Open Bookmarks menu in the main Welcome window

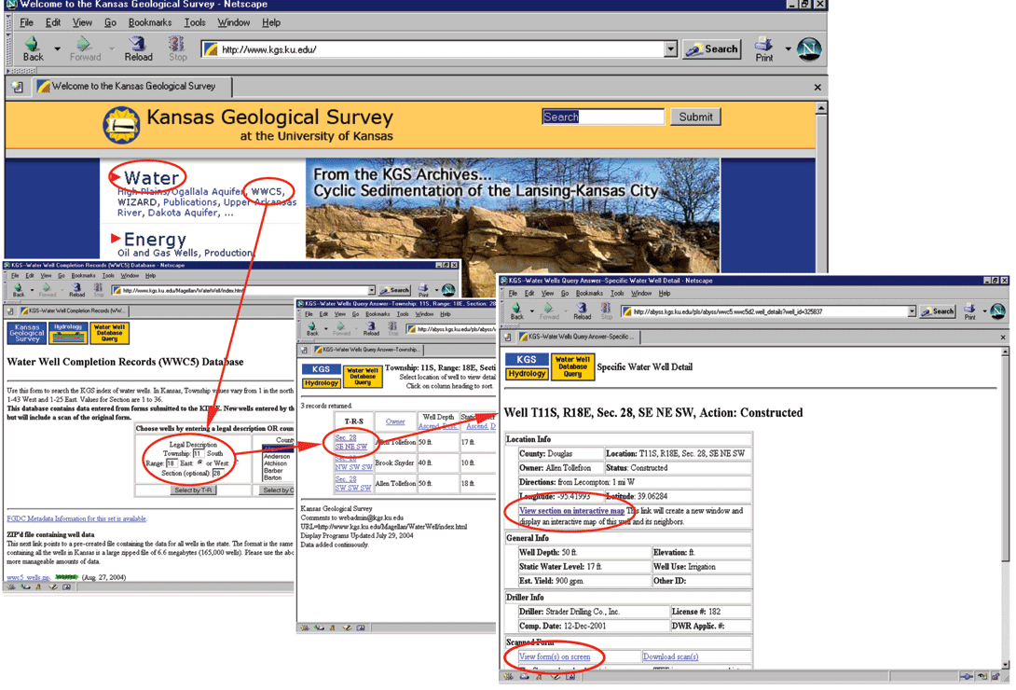[x=150, y=22]
